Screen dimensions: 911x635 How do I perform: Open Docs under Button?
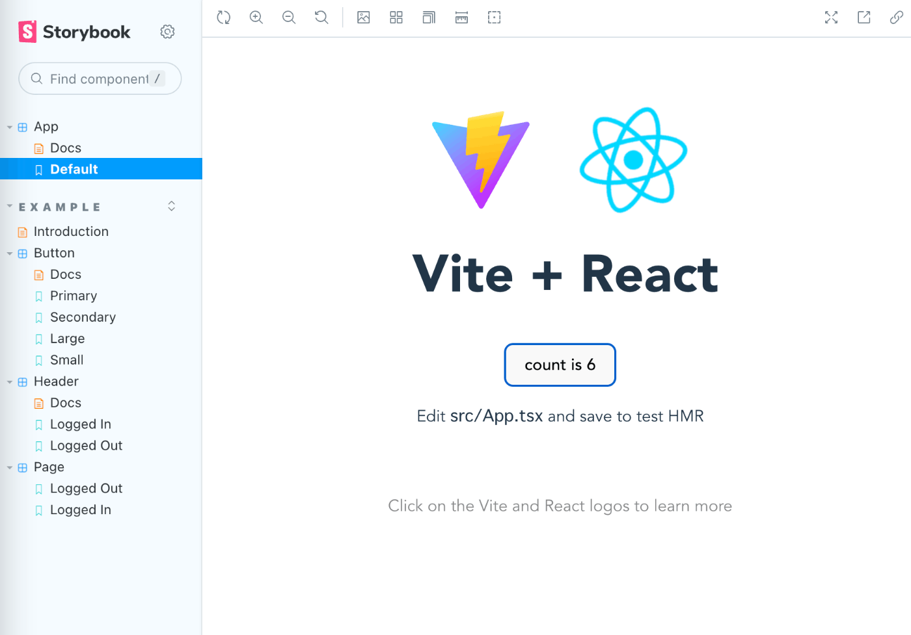[66, 274]
